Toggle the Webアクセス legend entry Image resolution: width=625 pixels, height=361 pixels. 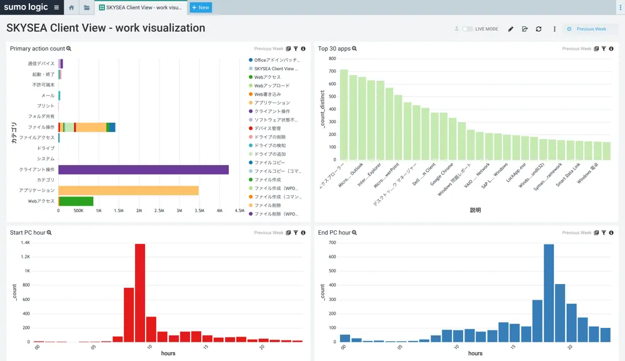coord(264,77)
